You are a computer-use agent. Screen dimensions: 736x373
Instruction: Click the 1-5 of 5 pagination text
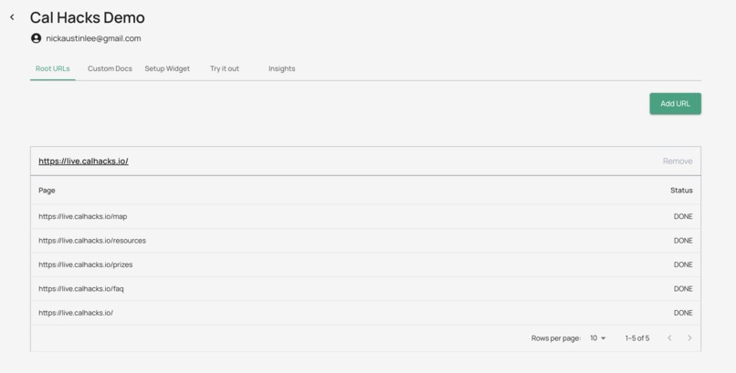pos(637,337)
